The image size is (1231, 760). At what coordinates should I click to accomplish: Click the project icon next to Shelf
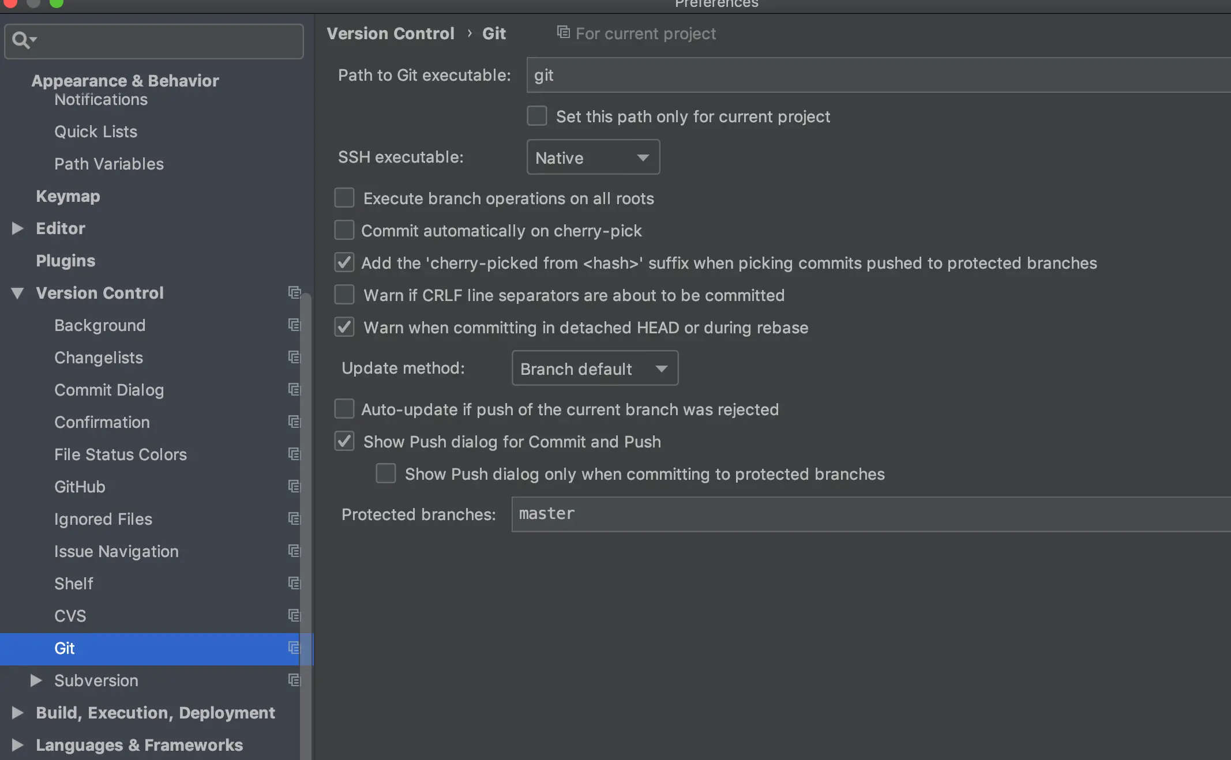click(x=294, y=584)
